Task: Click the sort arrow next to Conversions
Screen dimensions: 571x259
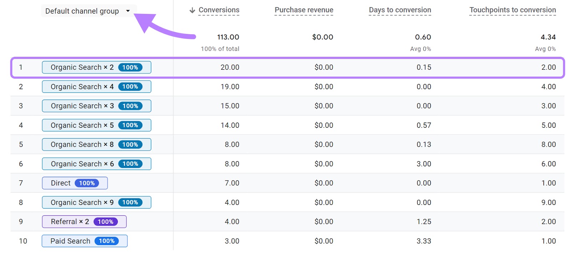Action: click(192, 10)
